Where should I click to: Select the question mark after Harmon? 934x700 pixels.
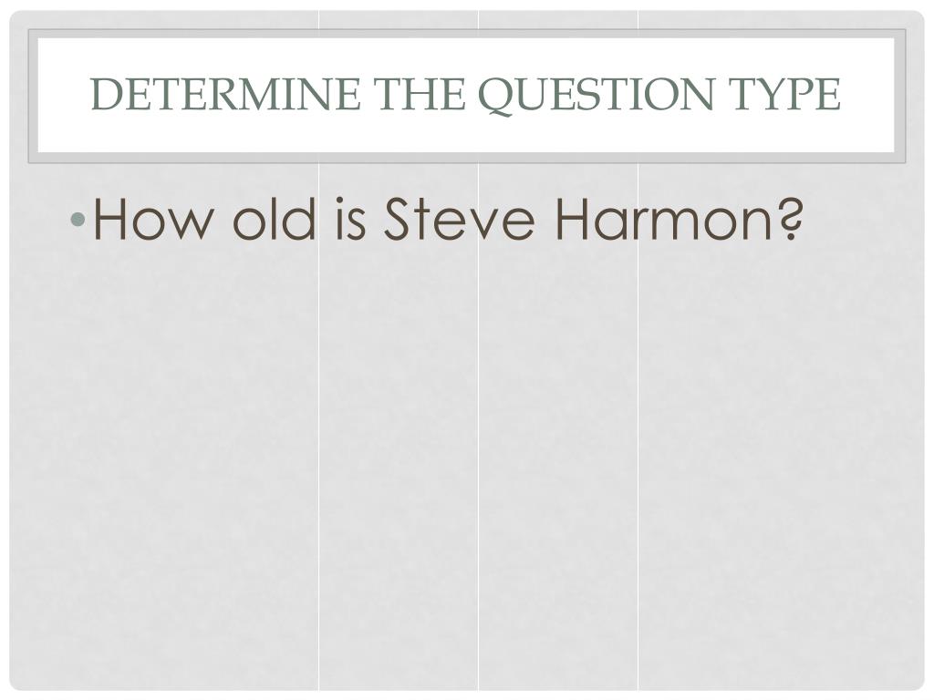tap(791, 219)
